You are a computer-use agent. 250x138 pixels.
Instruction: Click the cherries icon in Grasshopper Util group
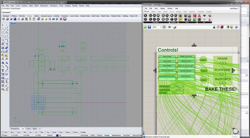199,16
